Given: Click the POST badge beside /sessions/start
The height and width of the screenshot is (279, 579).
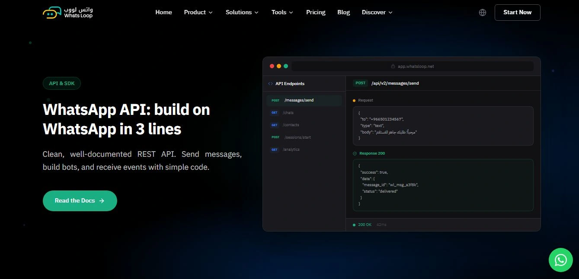Looking at the screenshot, I should pos(275,137).
